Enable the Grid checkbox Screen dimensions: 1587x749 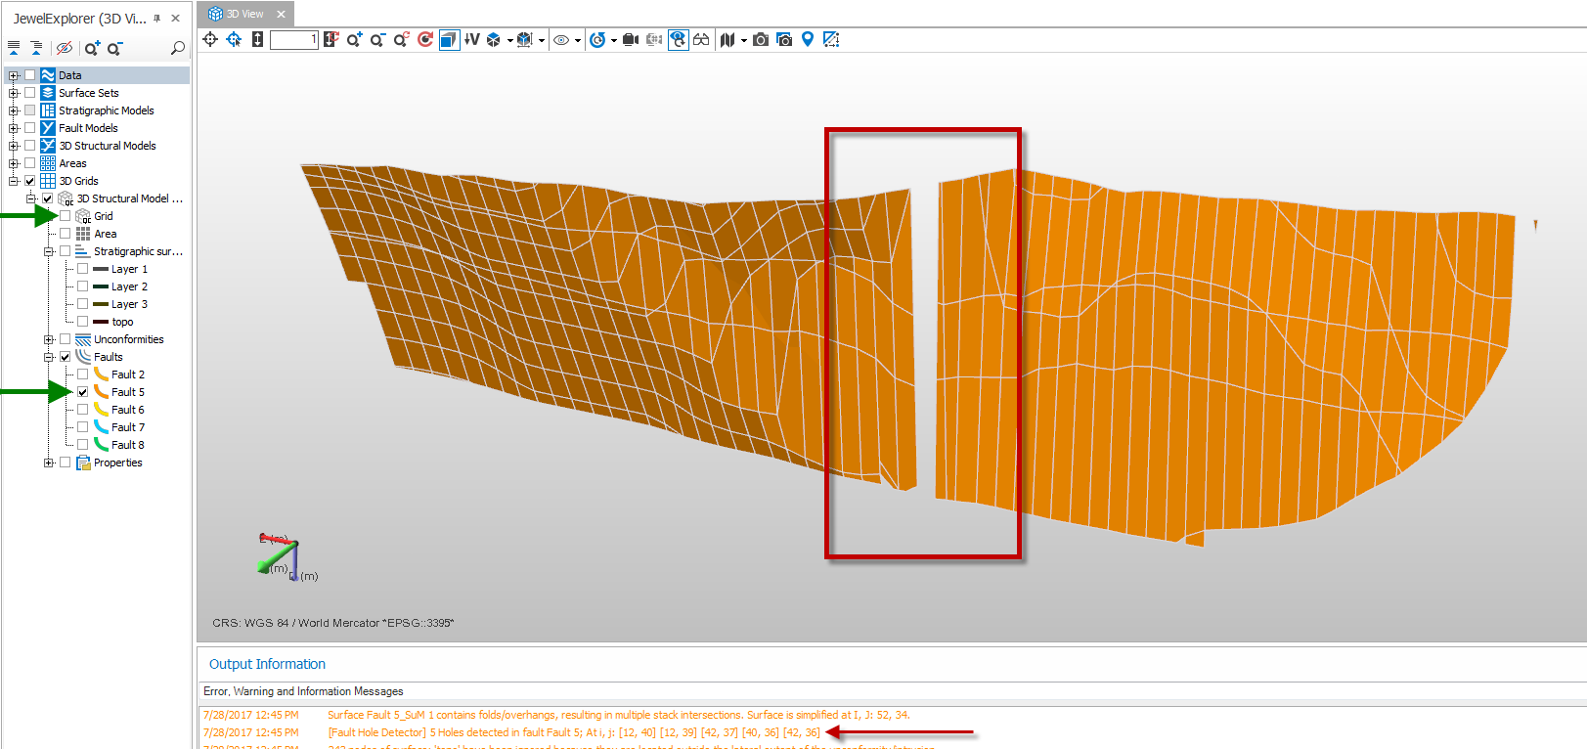tap(66, 216)
